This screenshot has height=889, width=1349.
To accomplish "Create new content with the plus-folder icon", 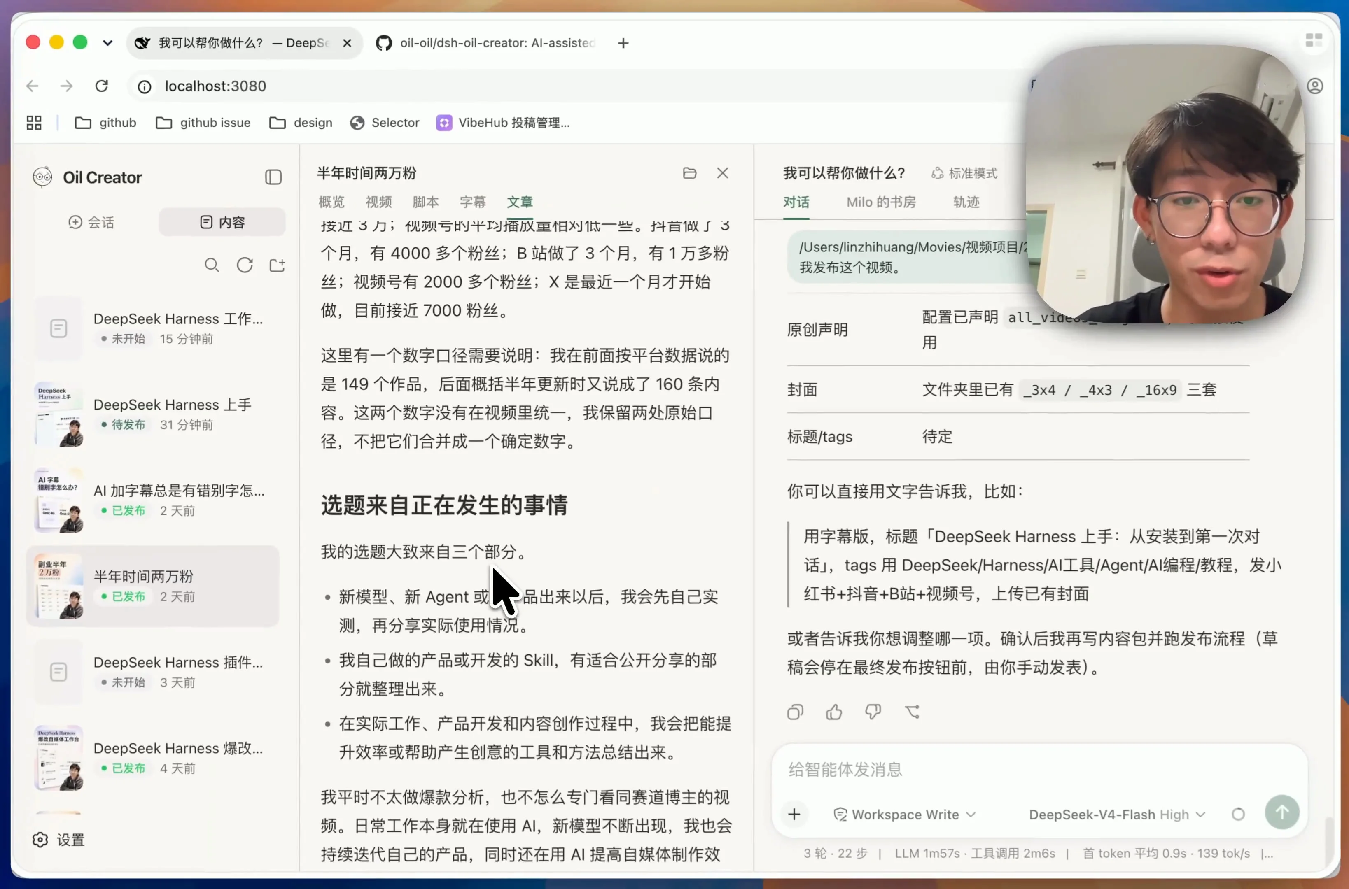I will [x=278, y=265].
